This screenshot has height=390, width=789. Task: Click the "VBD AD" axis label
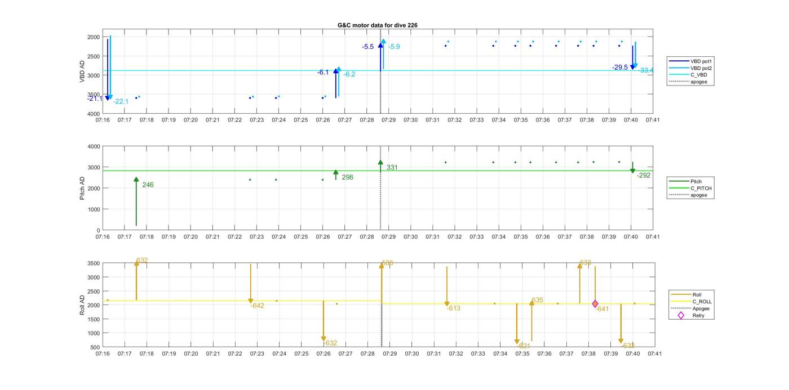pos(82,71)
